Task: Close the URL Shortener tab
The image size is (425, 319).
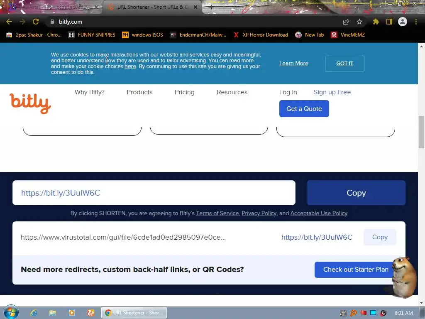Action: point(195,7)
